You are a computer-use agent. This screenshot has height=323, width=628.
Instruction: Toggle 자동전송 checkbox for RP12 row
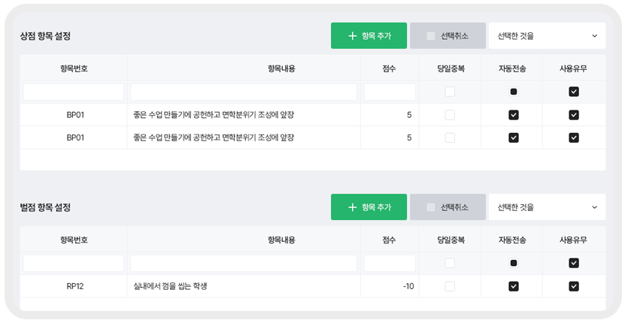pos(514,286)
